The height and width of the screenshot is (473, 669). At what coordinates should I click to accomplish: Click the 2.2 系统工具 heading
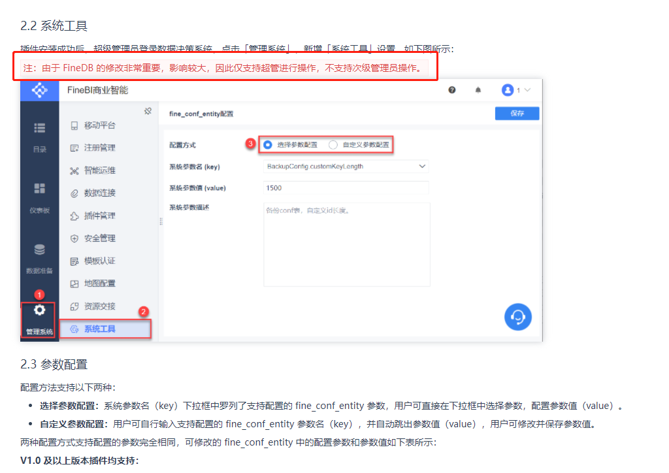pos(54,26)
